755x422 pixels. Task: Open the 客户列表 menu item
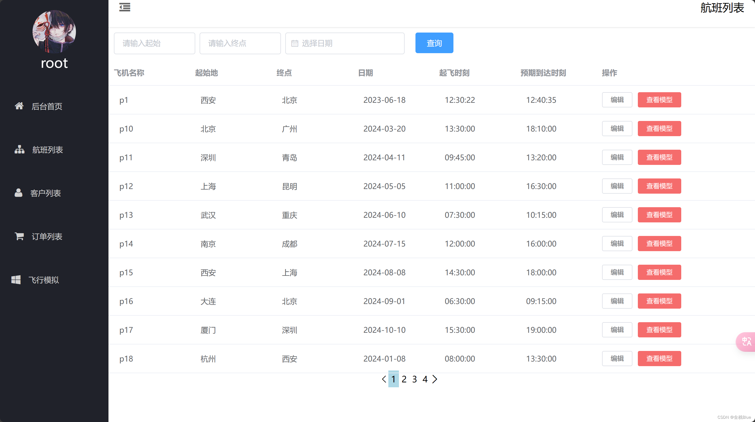pyautogui.click(x=46, y=193)
